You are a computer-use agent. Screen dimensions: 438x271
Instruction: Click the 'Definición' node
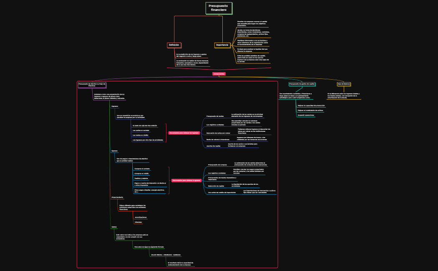click(174, 45)
